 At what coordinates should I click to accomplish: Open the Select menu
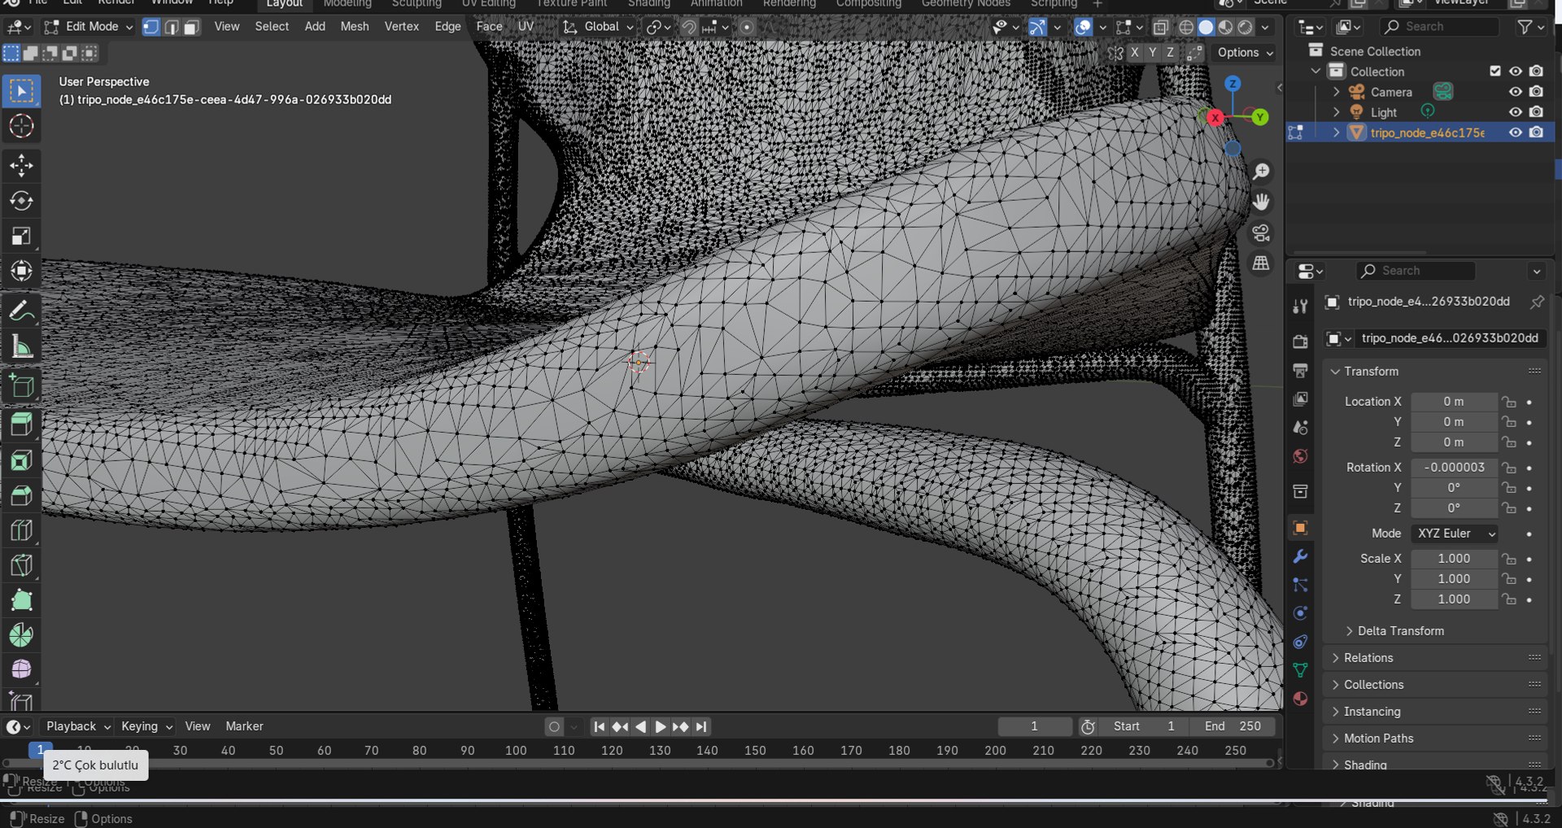(272, 27)
